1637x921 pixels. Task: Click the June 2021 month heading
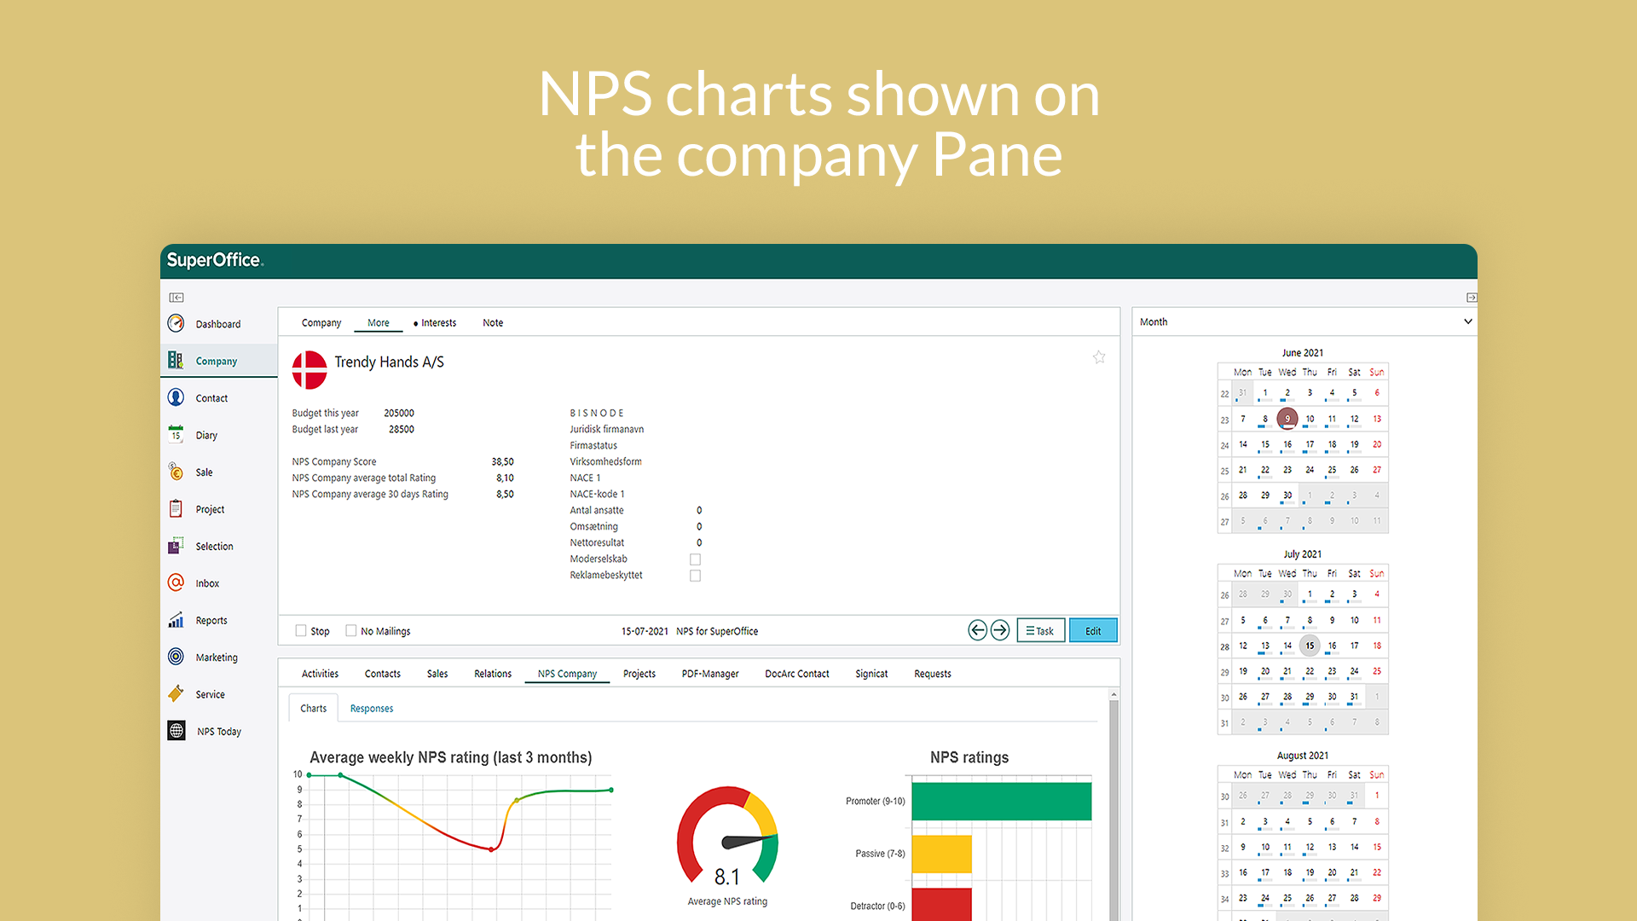(x=1303, y=353)
